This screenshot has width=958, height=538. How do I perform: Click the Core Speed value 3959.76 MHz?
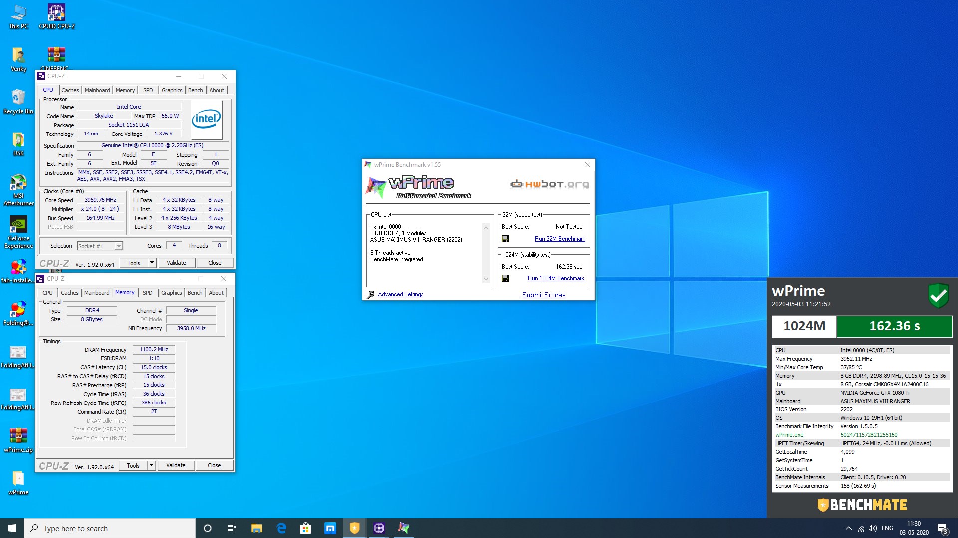100,200
